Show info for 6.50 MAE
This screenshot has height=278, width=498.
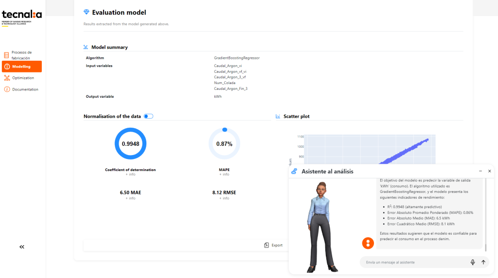pos(130,198)
